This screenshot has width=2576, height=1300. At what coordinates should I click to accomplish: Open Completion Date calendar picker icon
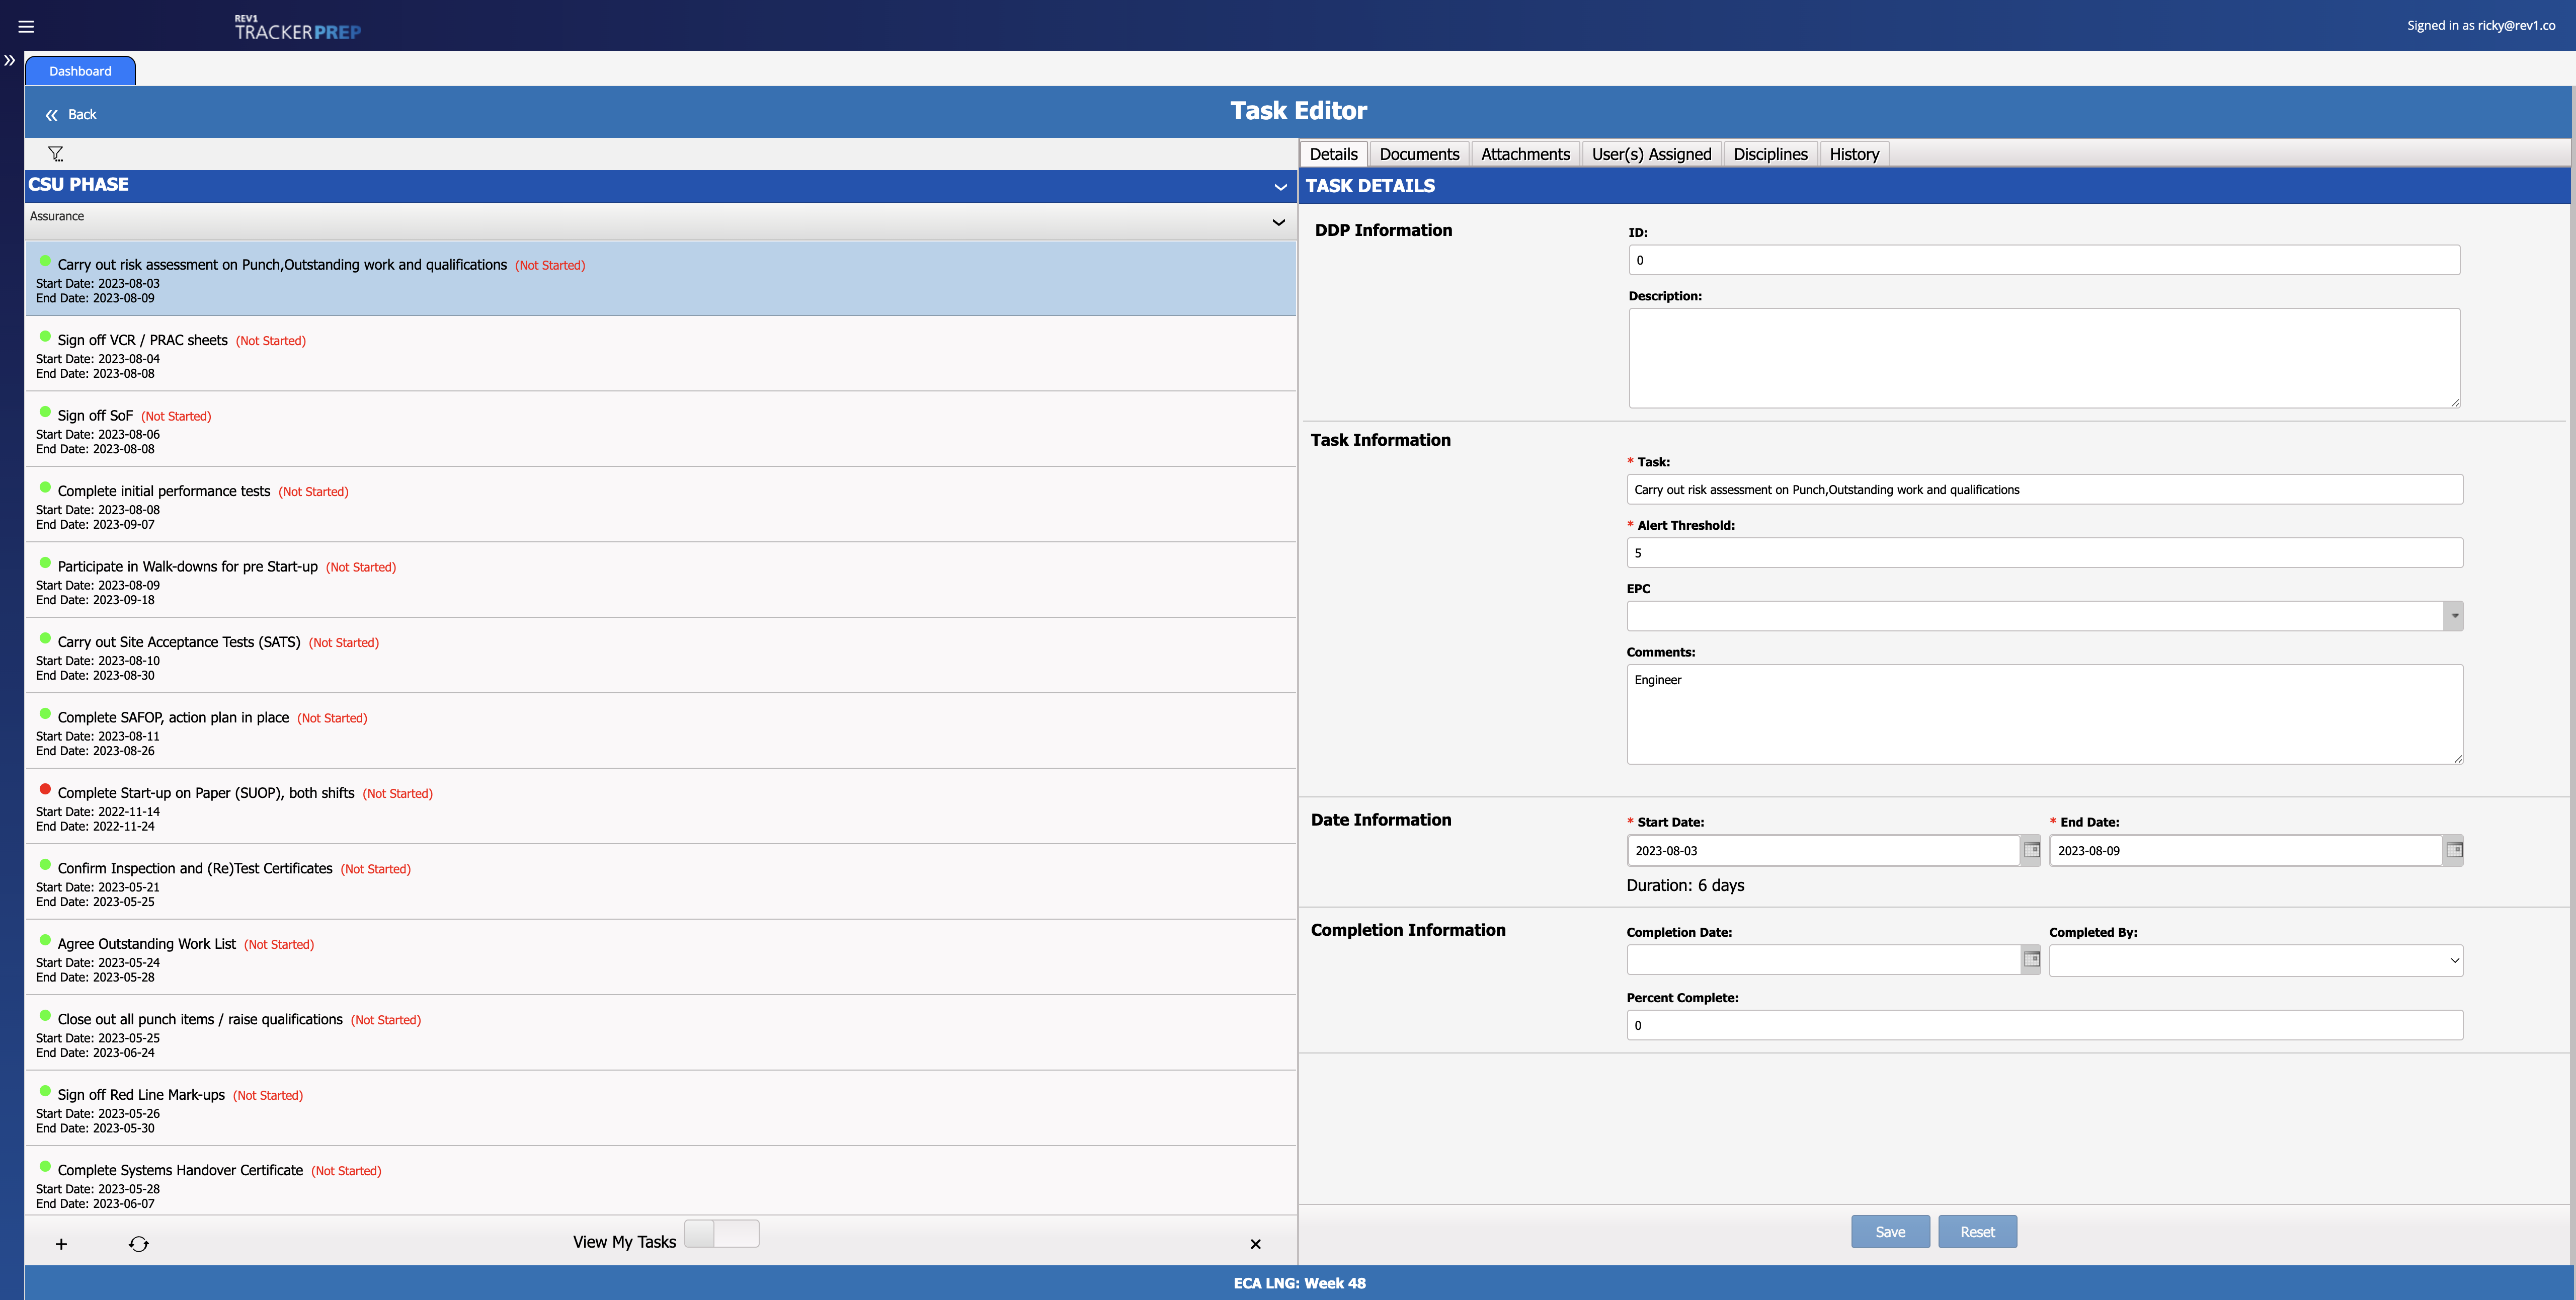click(x=2031, y=960)
